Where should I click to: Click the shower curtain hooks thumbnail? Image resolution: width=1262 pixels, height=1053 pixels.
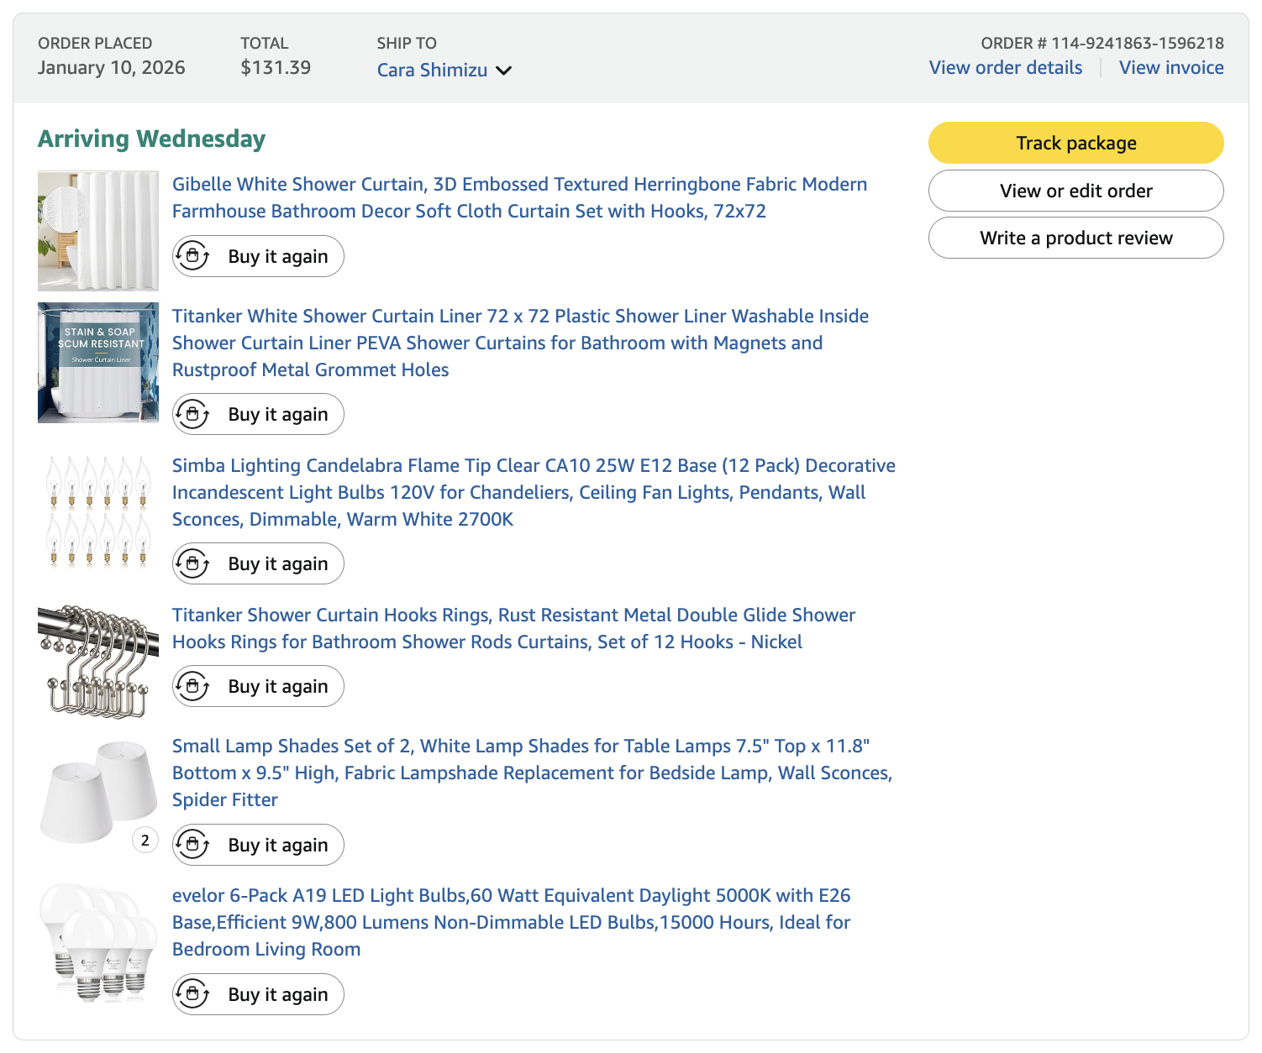[98, 662]
